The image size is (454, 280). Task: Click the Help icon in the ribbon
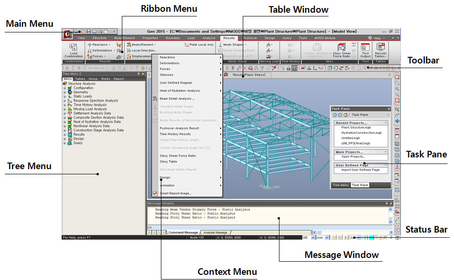[x=370, y=38]
